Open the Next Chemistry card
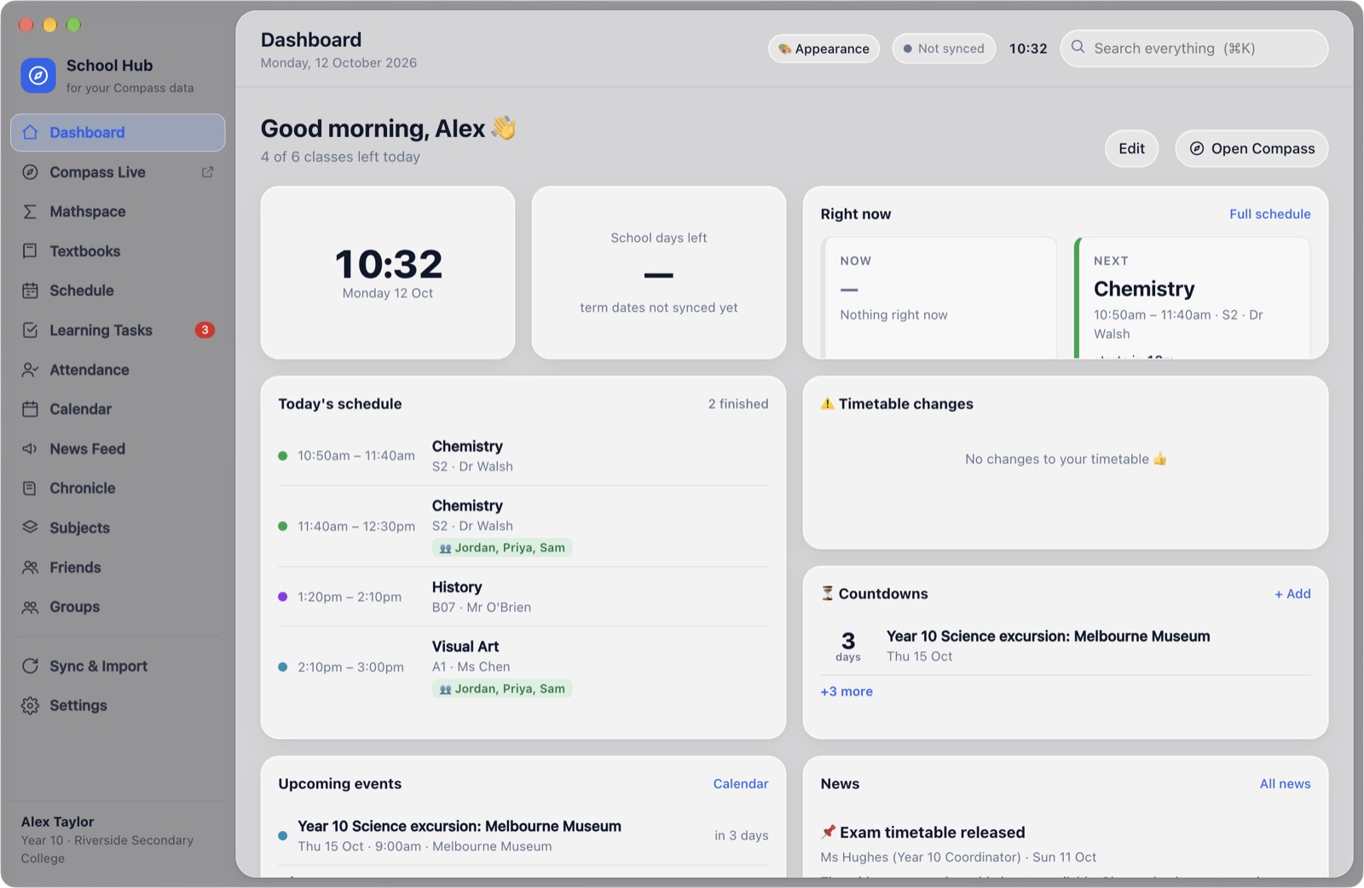 pyautogui.click(x=1192, y=297)
